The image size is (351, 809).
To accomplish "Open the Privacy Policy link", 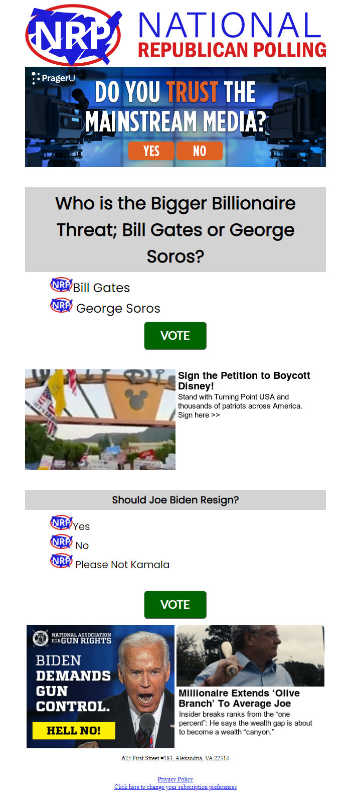I will pyautogui.click(x=175, y=779).
